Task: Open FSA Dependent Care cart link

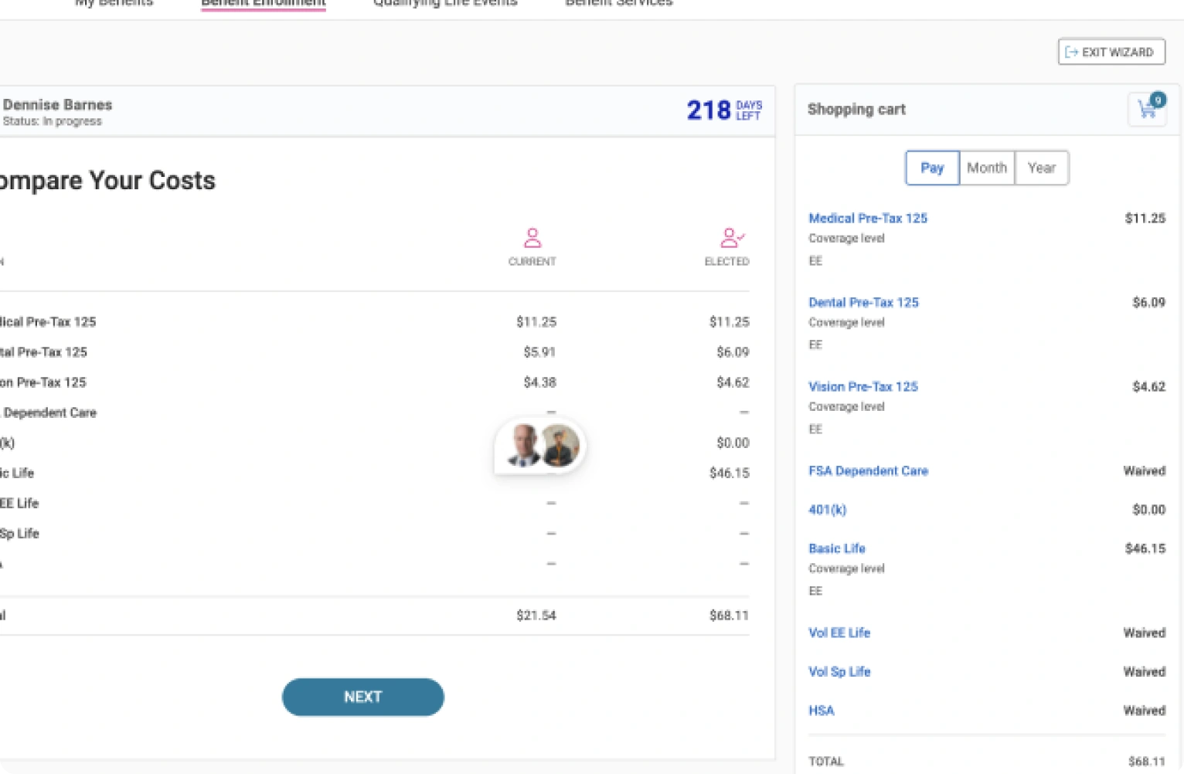Action: pyautogui.click(x=868, y=470)
